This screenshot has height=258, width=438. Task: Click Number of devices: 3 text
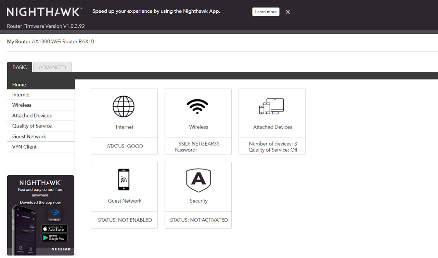click(273, 144)
